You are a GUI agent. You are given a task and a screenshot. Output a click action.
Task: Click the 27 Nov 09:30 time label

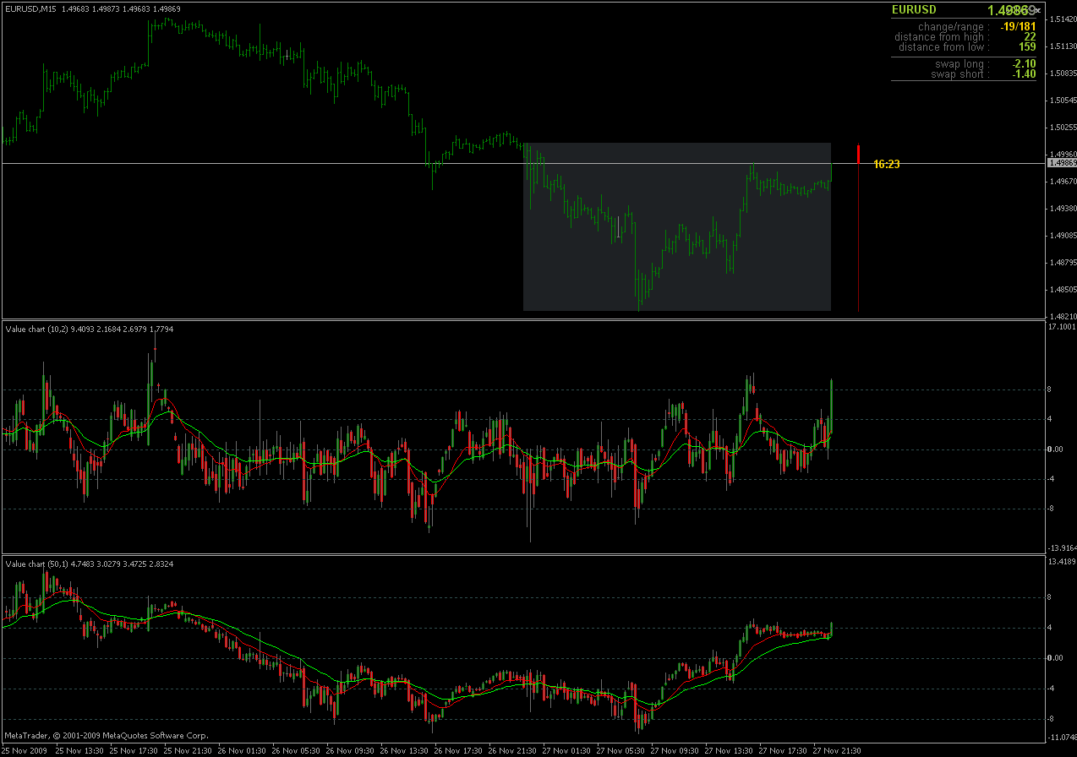(676, 750)
